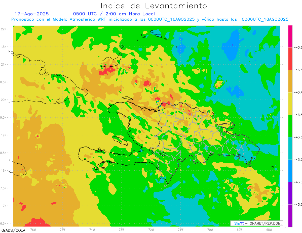Click the cut-off latitude label '9.5N'

coord(4,117)
